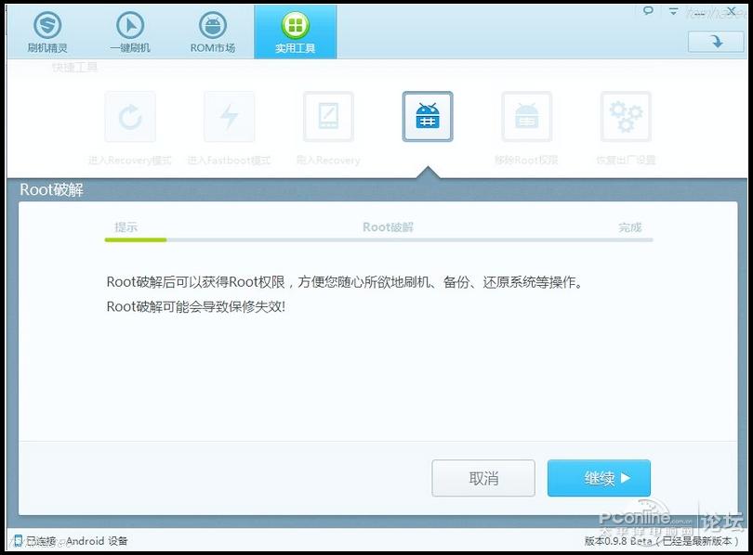Screen dimensions: 753x555
Task: Switch to the 一键刷机 tab
Action: pyautogui.click(x=129, y=32)
